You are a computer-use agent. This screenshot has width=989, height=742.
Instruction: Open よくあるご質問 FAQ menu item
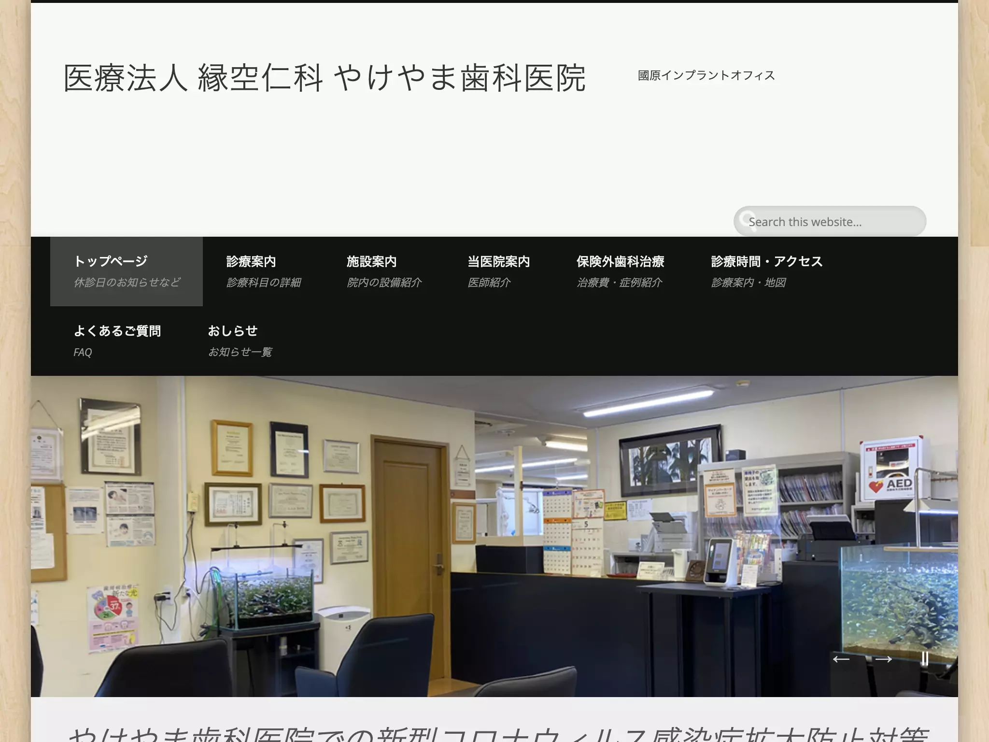[x=117, y=341]
